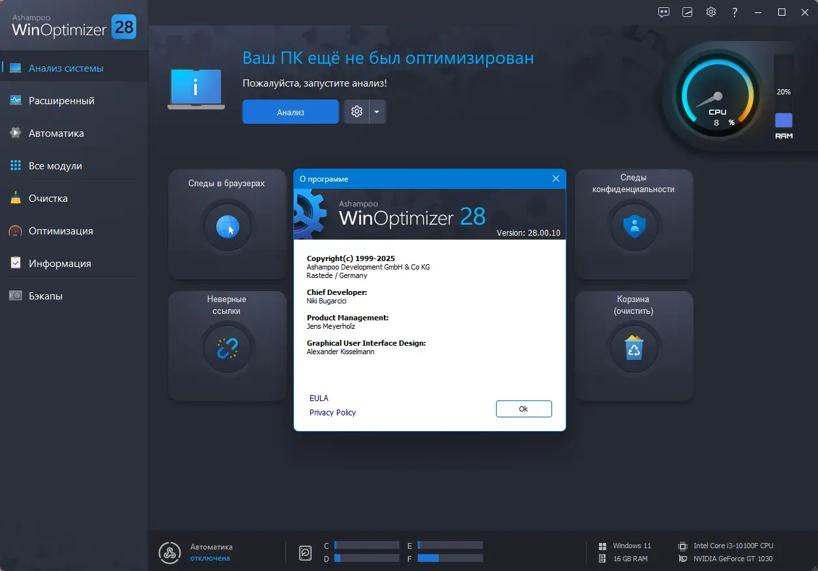Open the skin/theme icon in title bar
This screenshot has width=818, height=571.
coord(687,12)
